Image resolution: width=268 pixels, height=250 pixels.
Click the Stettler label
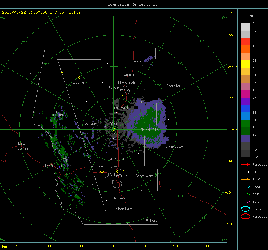pos(174,86)
